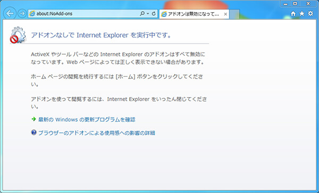
Task: Click the green arrow beside Windows update link
Action: [x=34, y=119]
